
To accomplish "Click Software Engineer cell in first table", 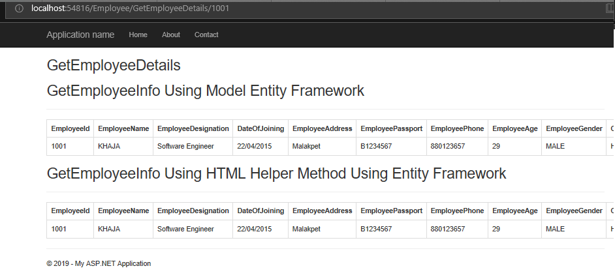I will (x=185, y=146).
